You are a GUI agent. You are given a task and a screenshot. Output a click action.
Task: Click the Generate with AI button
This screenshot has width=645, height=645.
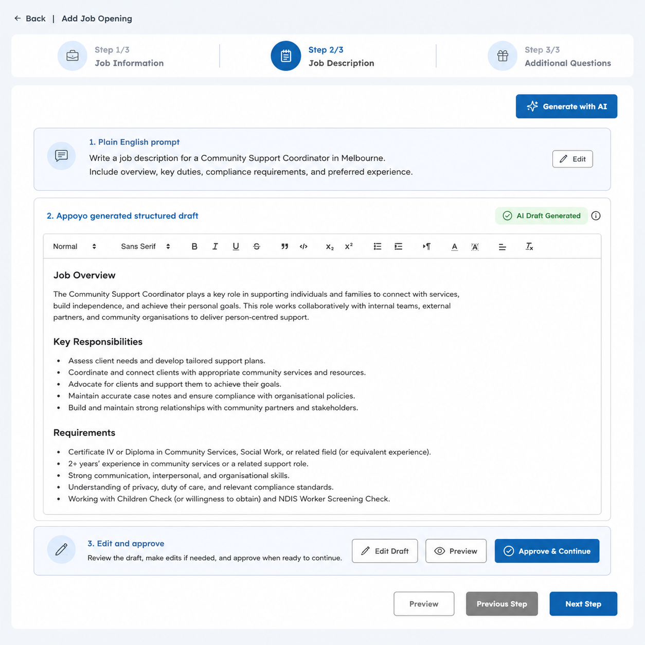(x=566, y=106)
